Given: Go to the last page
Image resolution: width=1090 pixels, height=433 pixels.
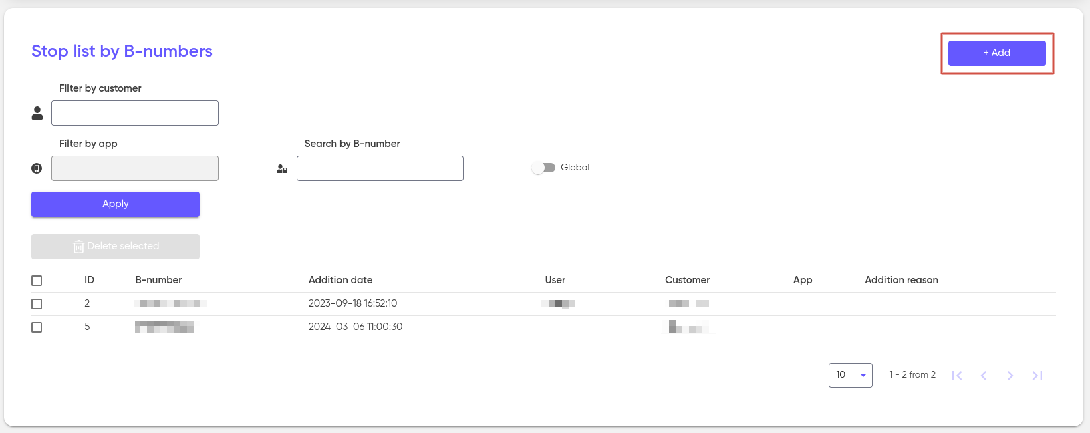Looking at the screenshot, I should [x=1037, y=376].
